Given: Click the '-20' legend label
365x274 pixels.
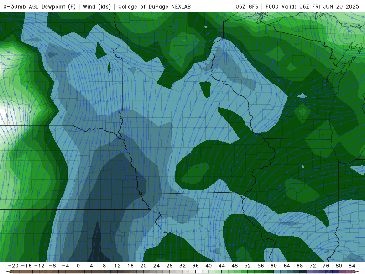Looking at the screenshot, I should point(13,266).
